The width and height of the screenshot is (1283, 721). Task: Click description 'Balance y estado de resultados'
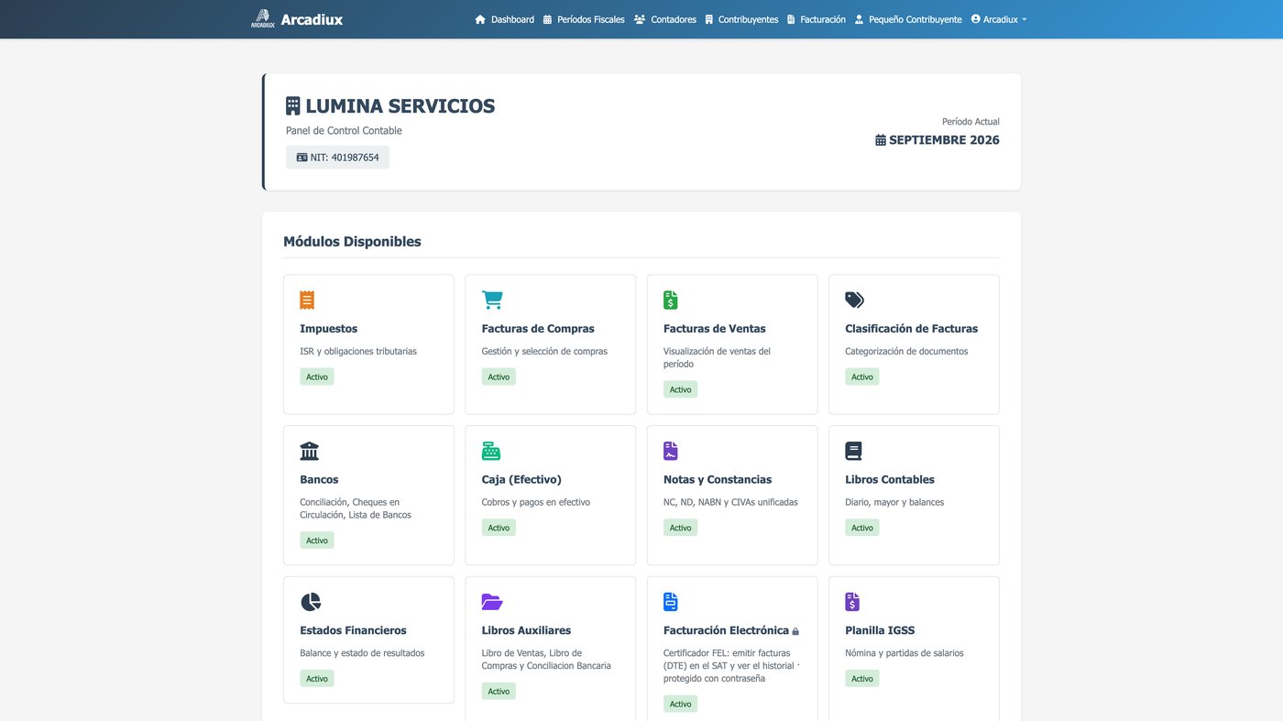coord(362,653)
